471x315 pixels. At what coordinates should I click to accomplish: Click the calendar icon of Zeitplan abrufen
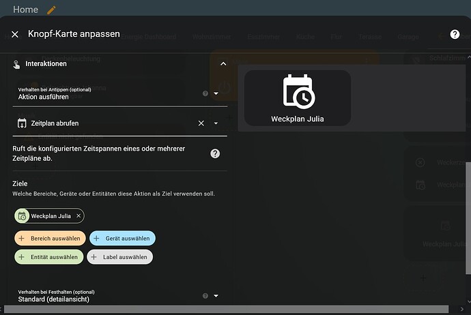[x=22, y=123]
